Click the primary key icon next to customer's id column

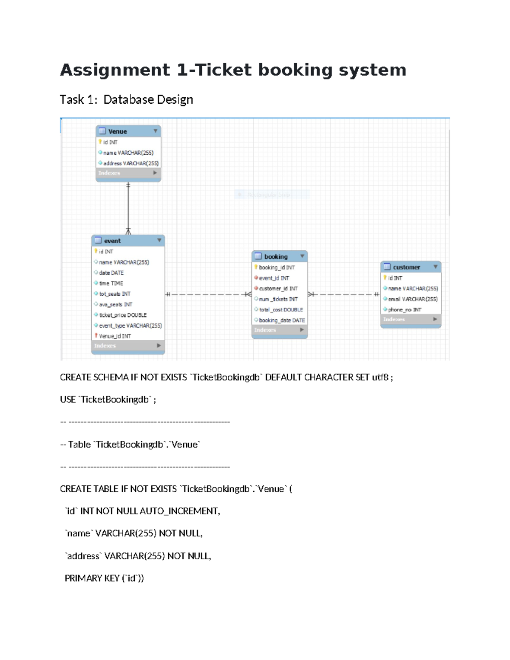click(385, 277)
